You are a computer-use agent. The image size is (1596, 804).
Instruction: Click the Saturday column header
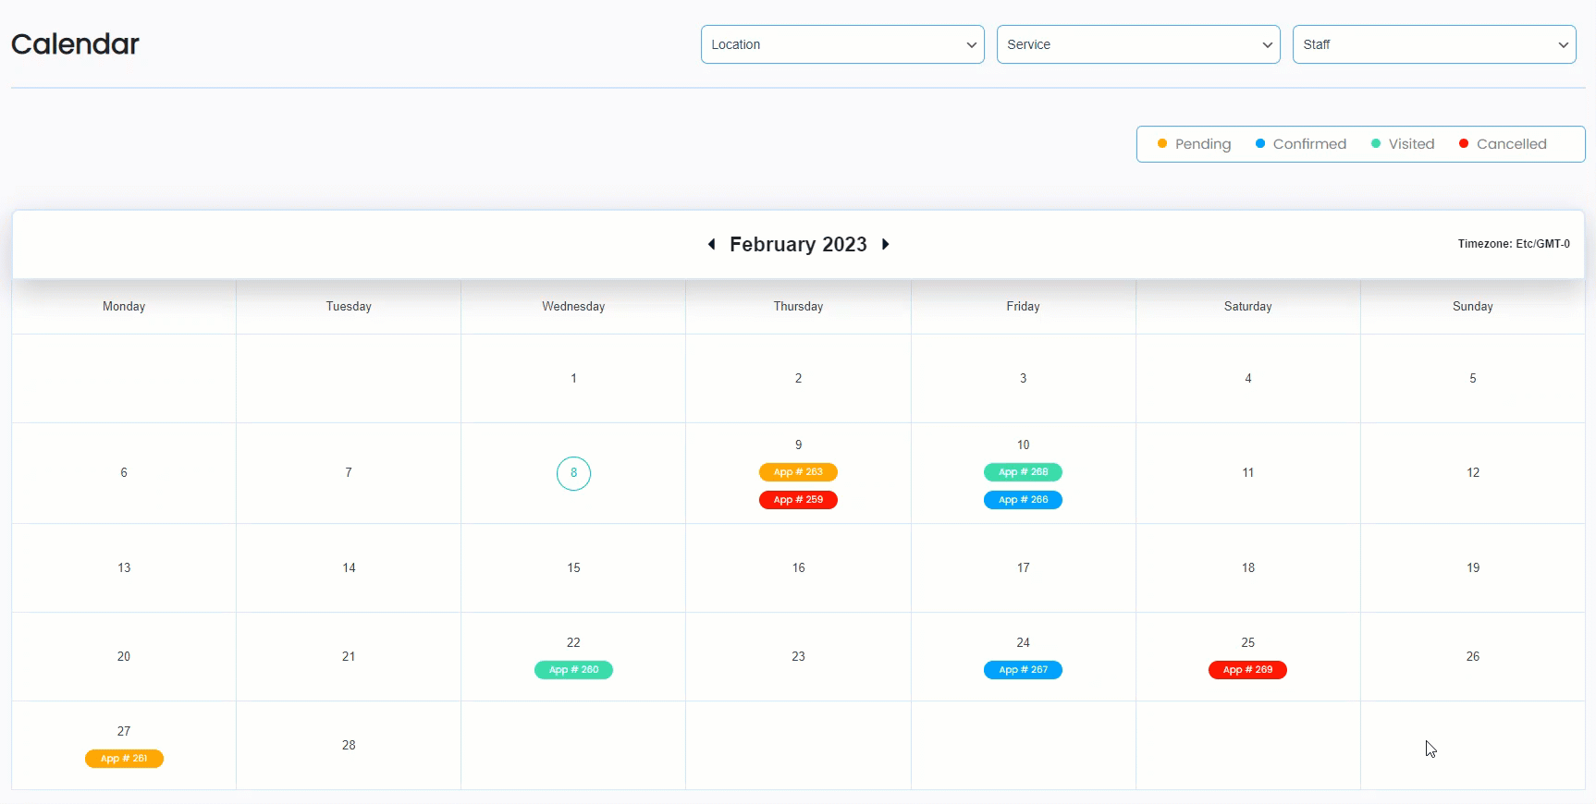click(1247, 306)
